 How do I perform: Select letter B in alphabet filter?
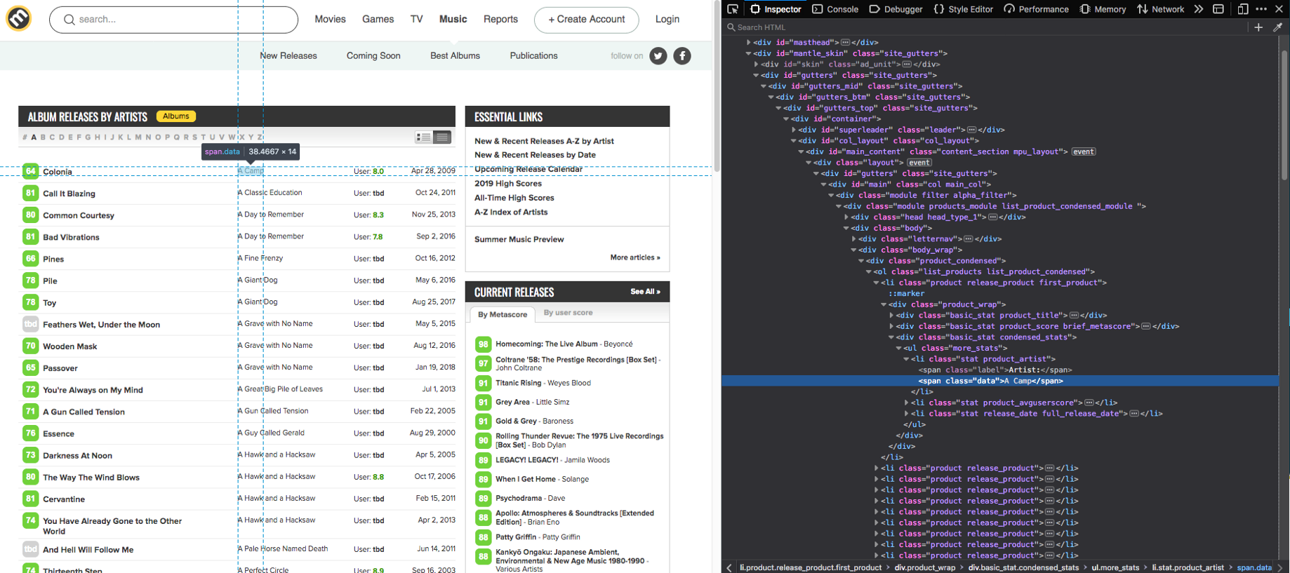tap(43, 137)
